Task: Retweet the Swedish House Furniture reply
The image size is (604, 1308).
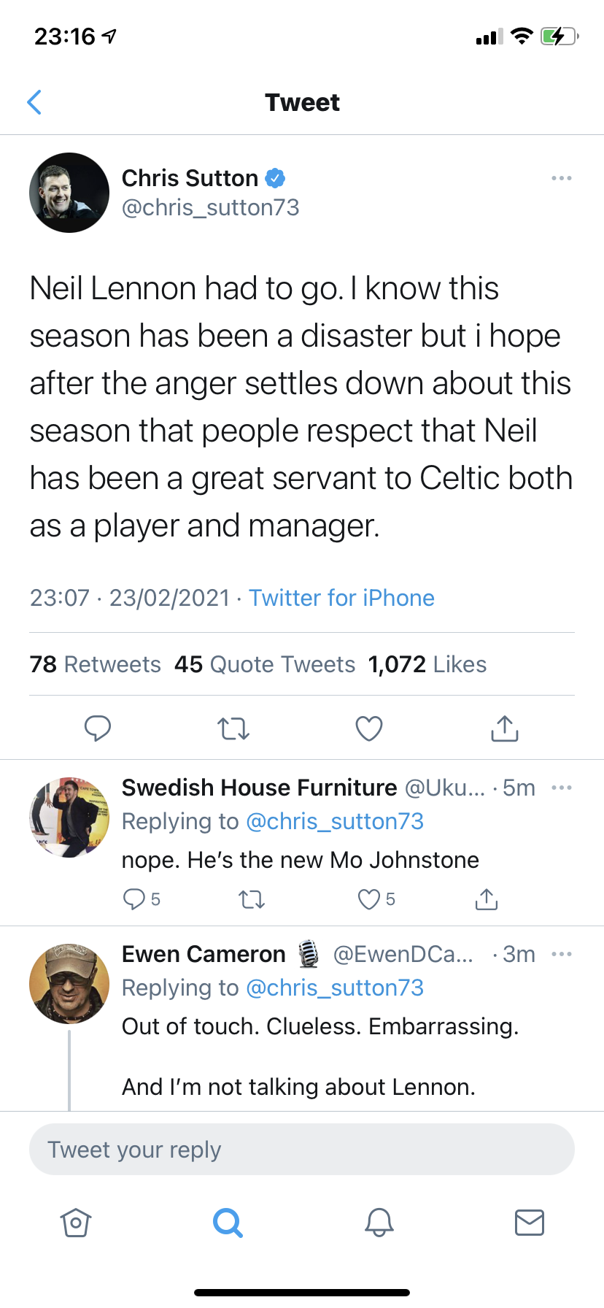Action: pos(252,899)
